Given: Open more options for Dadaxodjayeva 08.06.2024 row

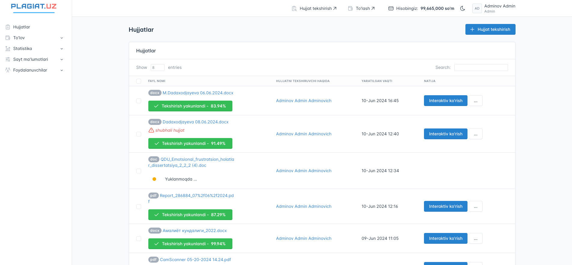Looking at the screenshot, I should (476, 134).
